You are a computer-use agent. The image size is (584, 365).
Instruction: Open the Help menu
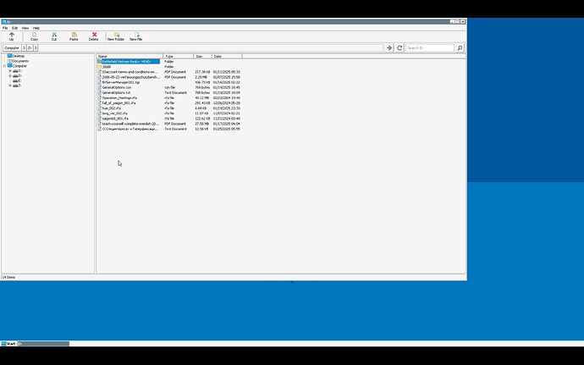pos(36,28)
